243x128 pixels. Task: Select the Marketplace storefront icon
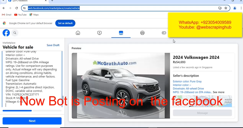click(x=121, y=33)
